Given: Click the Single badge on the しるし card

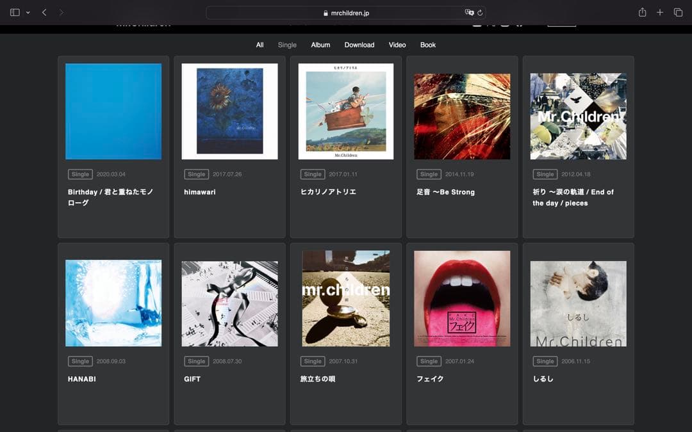Looking at the screenshot, I should click(545, 361).
